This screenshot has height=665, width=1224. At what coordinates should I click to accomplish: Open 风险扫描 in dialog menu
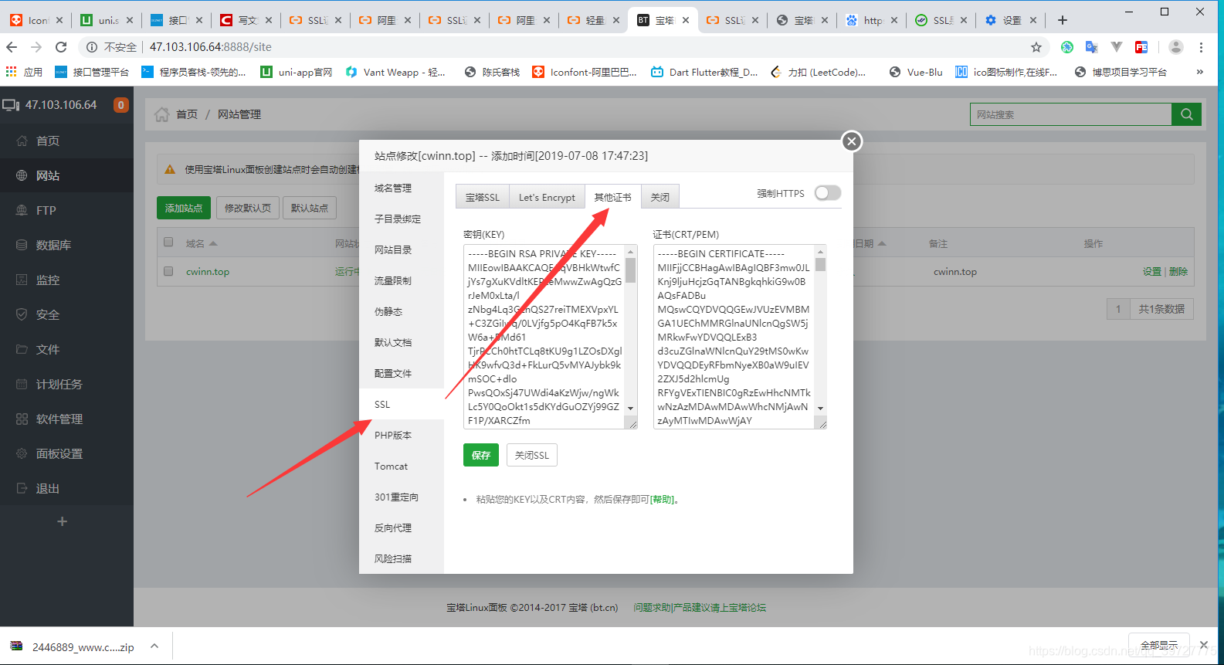click(x=402, y=558)
